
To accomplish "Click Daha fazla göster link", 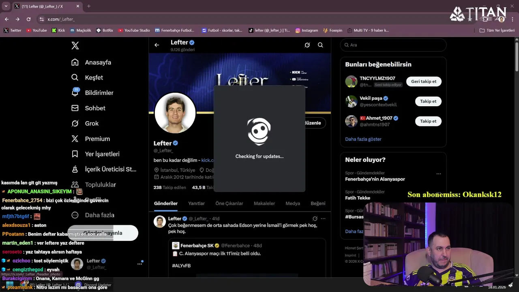I will click(363, 139).
